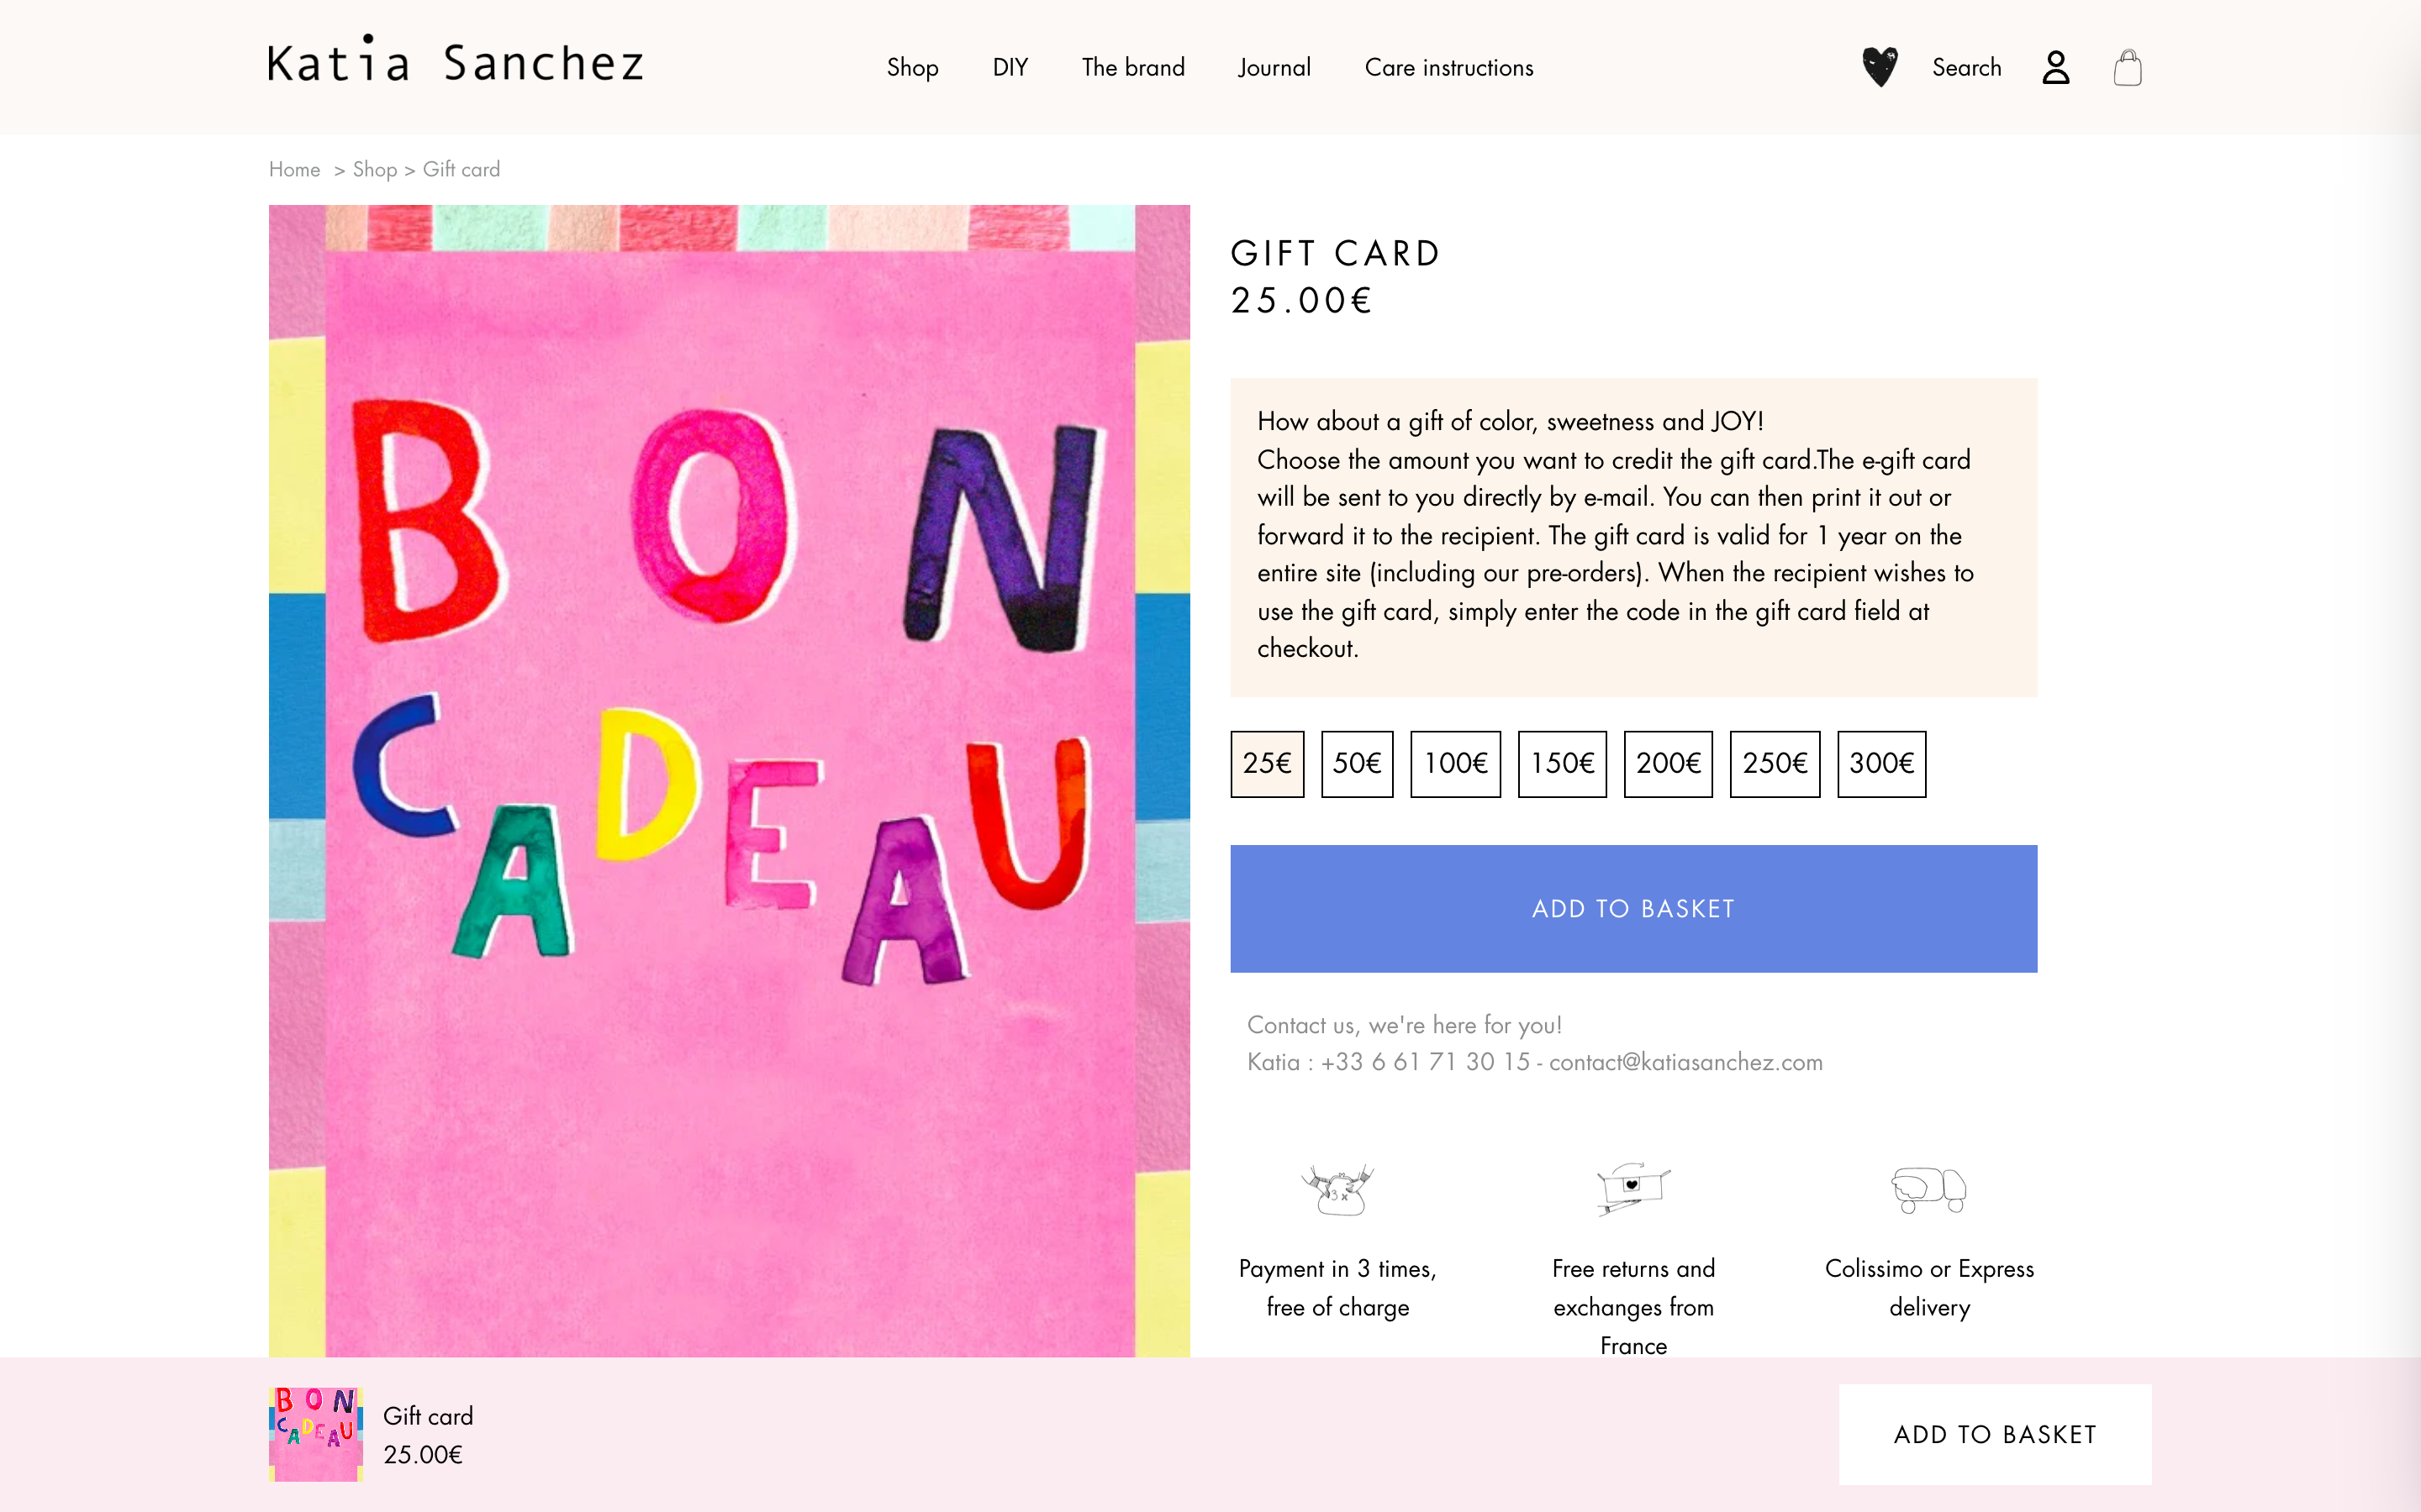2421x1512 pixels.
Task: Select the 50€ gift card amount
Action: [1357, 764]
